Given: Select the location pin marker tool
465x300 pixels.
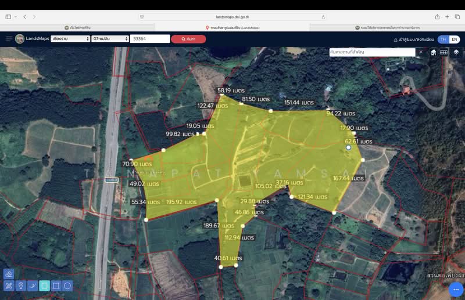Looking at the screenshot, I should [20, 285].
